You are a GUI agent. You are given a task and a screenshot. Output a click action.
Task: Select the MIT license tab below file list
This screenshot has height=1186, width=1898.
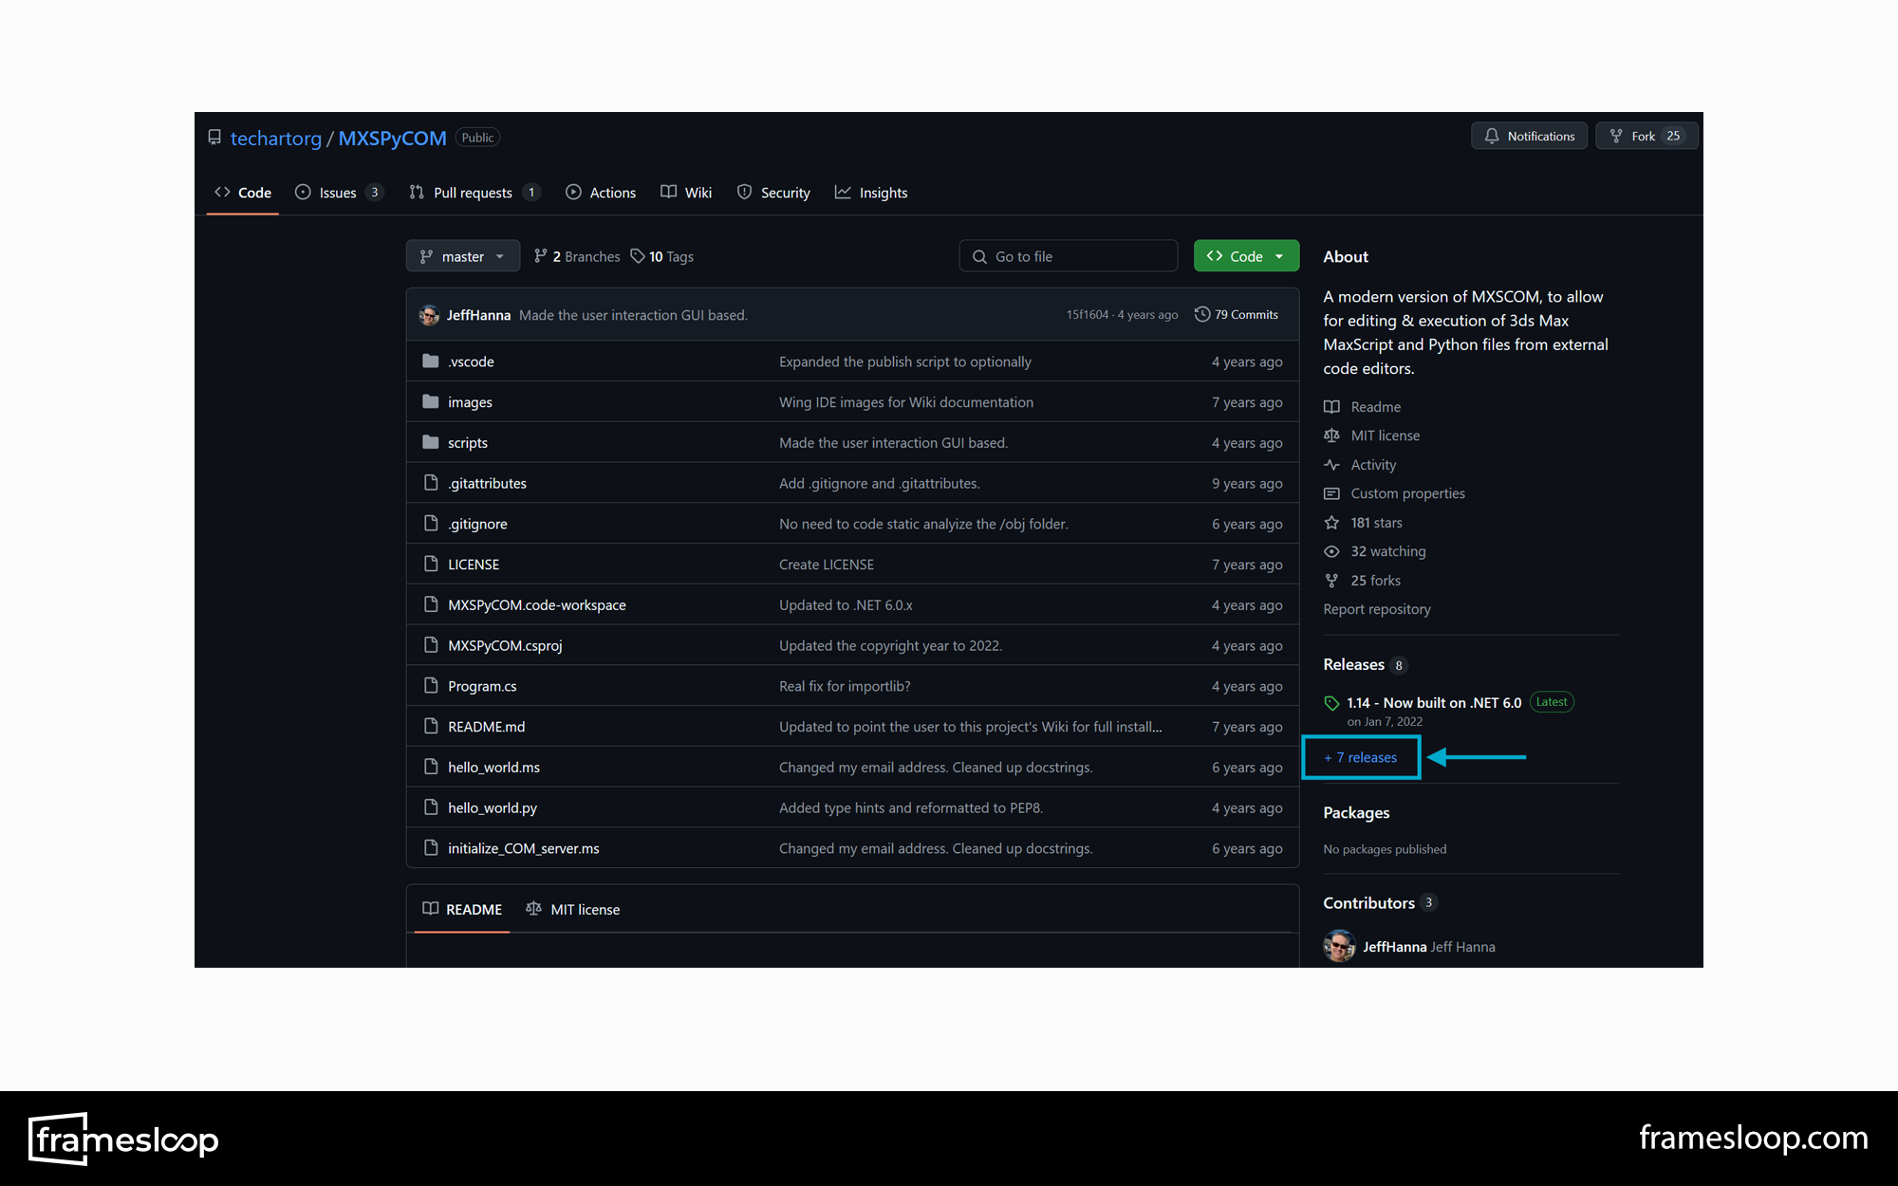[572, 909]
